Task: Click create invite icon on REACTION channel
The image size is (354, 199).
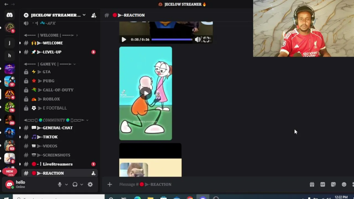Action: [93, 173]
